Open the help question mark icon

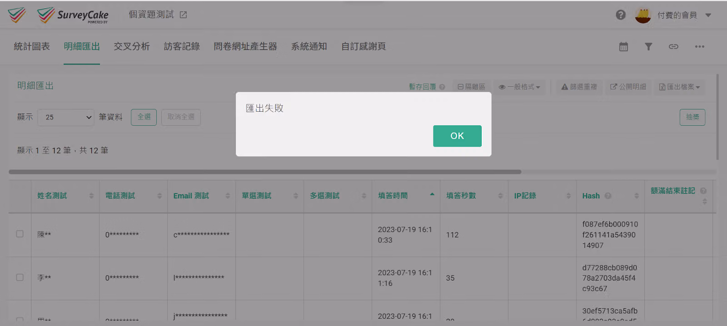point(621,15)
